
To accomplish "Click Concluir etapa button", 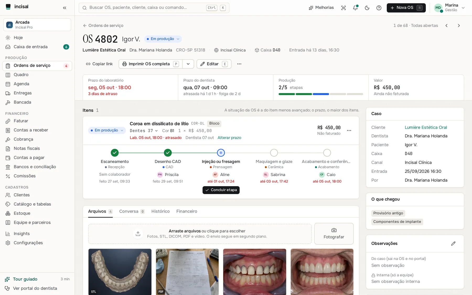I will point(221,190).
